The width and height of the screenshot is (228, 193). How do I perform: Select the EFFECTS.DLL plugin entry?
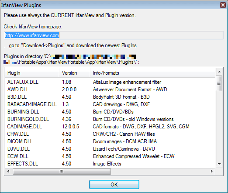point(23,164)
